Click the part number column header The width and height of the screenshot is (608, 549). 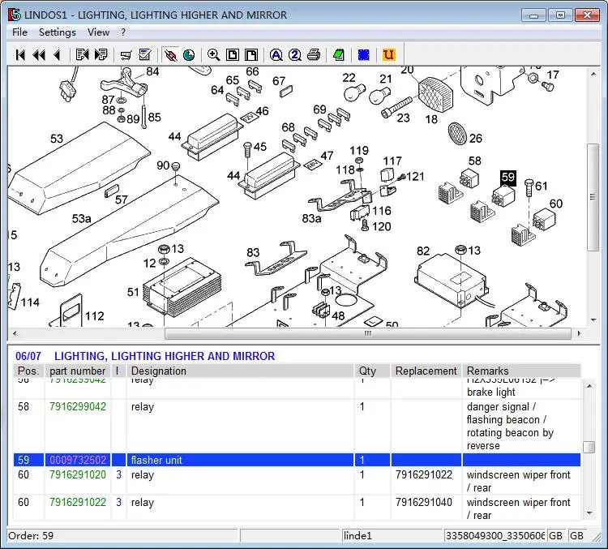(78, 371)
